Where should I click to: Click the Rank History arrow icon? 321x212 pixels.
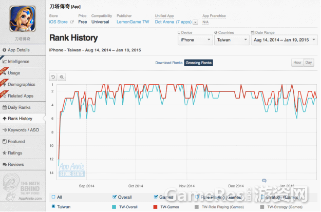[5, 119]
